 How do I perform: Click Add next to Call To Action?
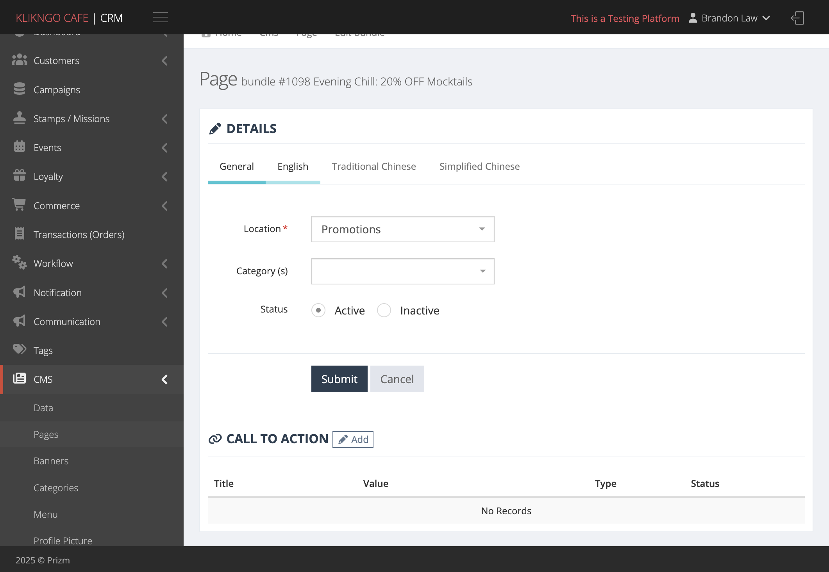(x=353, y=439)
